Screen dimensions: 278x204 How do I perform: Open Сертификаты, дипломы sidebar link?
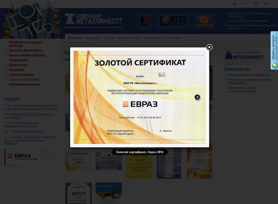(24, 79)
